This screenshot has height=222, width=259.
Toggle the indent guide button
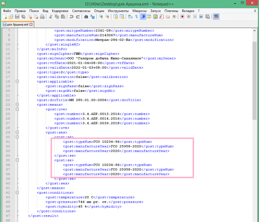coord(143,17)
